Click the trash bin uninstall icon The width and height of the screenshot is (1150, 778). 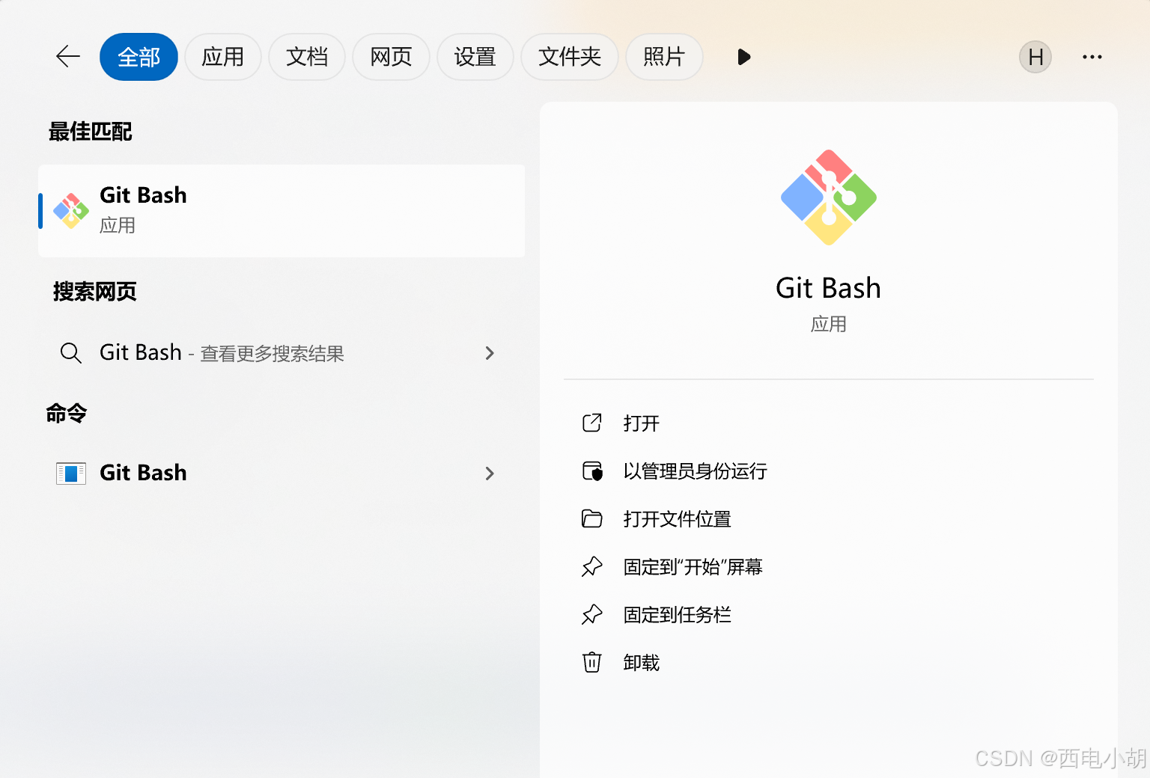(x=592, y=663)
